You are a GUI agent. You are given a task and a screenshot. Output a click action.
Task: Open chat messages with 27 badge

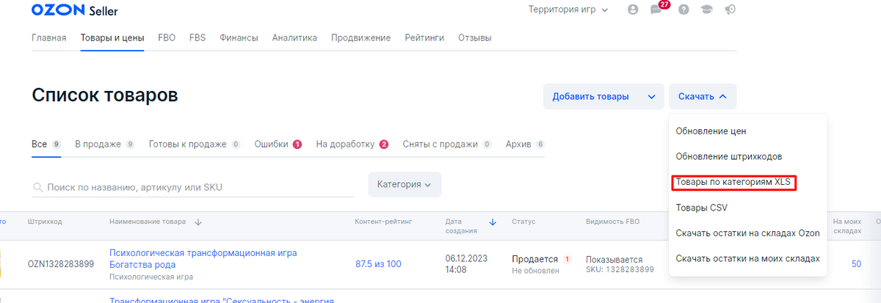click(656, 10)
